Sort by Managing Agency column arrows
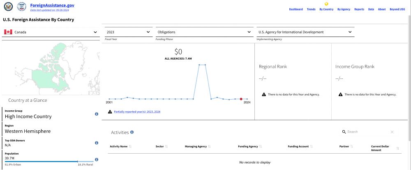The width and height of the screenshot is (411, 170). click(210, 147)
